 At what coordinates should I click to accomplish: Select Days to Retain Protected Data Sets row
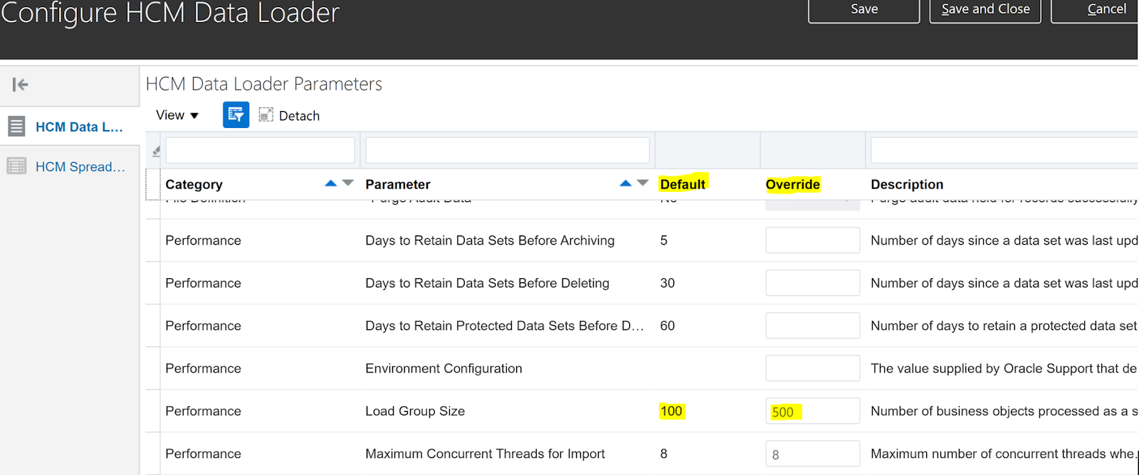click(505, 326)
